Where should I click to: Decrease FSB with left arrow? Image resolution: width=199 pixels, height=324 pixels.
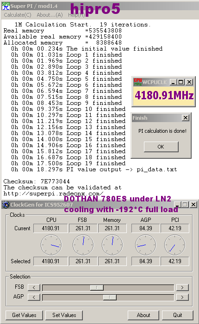34,287
